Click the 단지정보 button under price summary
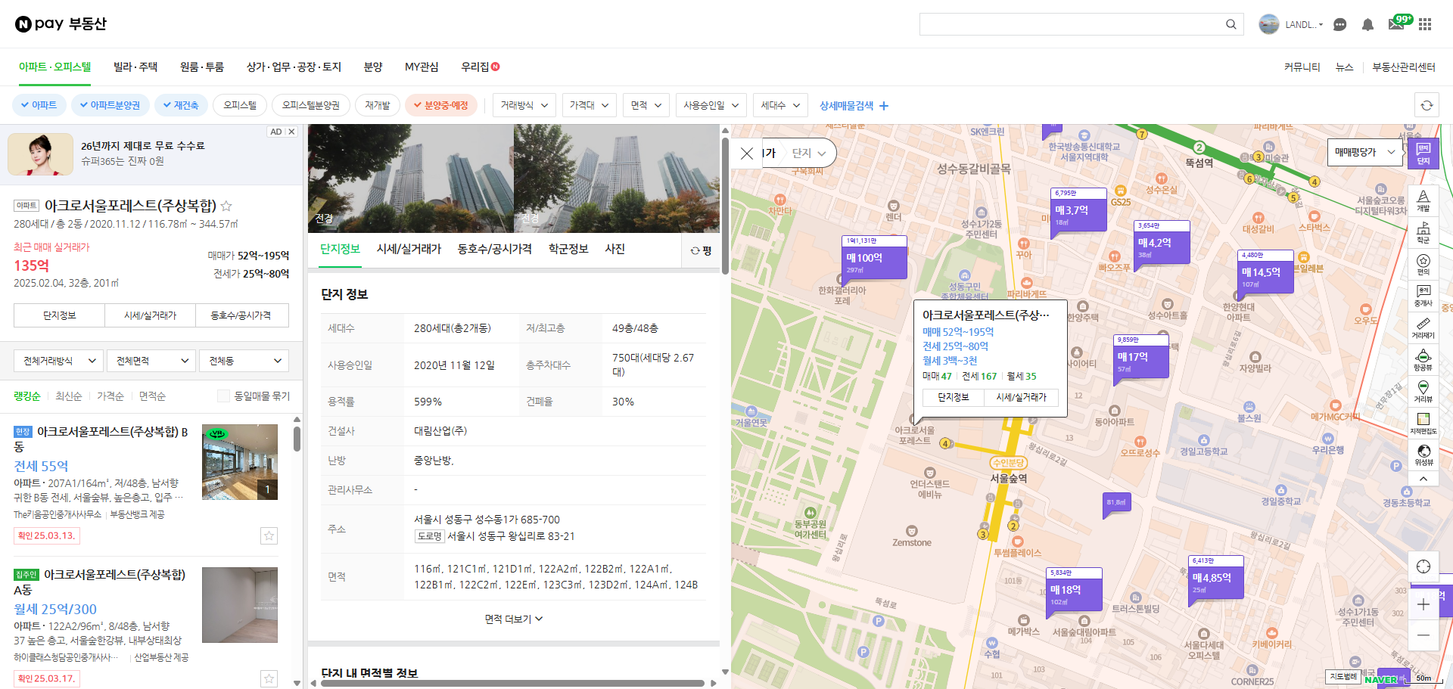This screenshot has width=1453, height=689. [x=59, y=315]
